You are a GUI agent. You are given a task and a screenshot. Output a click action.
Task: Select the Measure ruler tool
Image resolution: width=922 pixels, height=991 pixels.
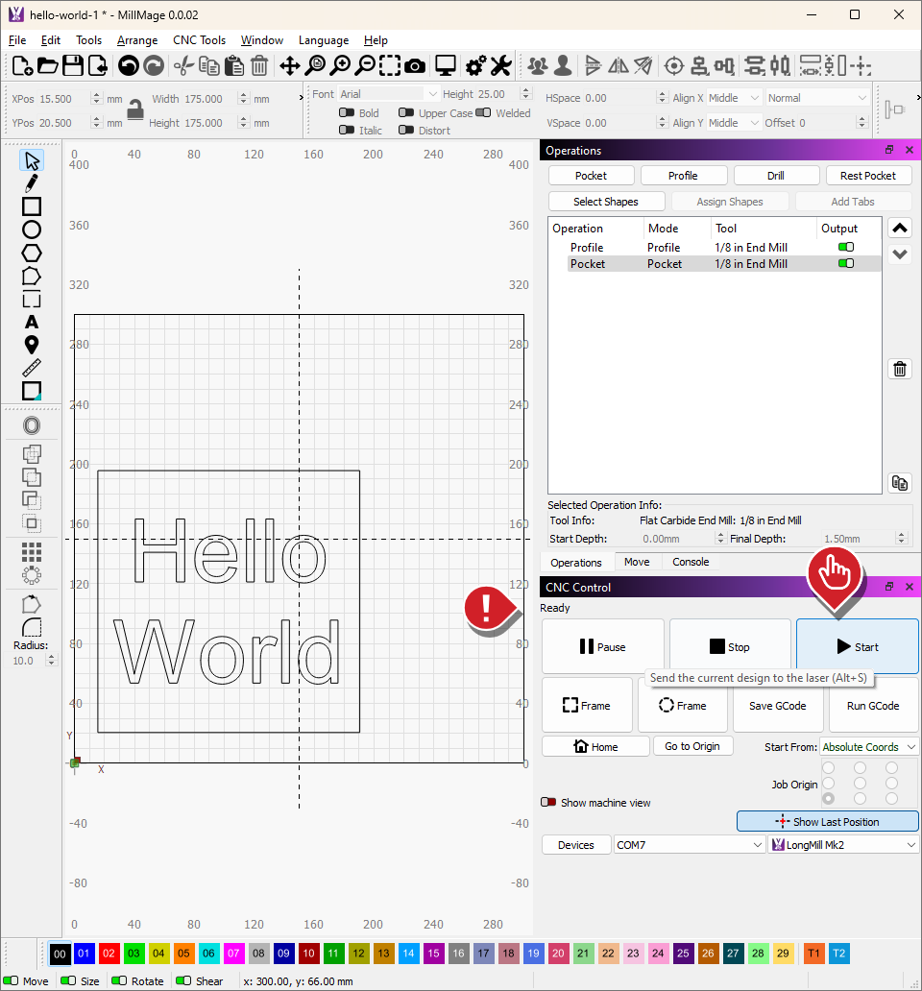click(x=32, y=368)
